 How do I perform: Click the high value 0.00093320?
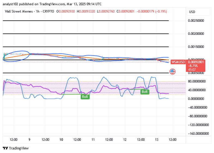[87, 11]
